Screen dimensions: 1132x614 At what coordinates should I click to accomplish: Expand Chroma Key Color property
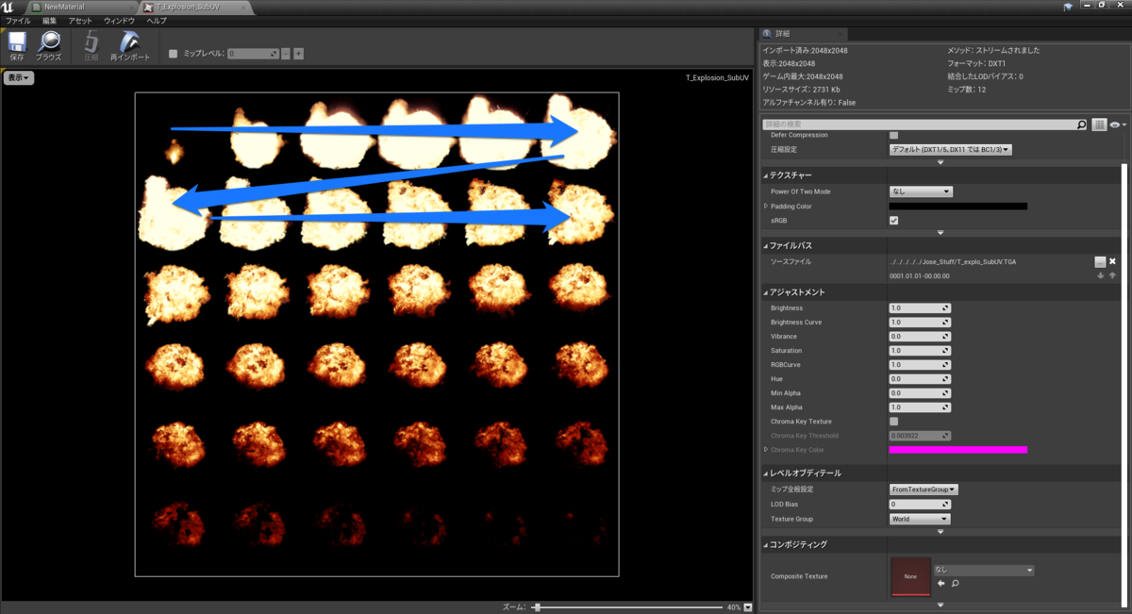[x=765, y=449]
